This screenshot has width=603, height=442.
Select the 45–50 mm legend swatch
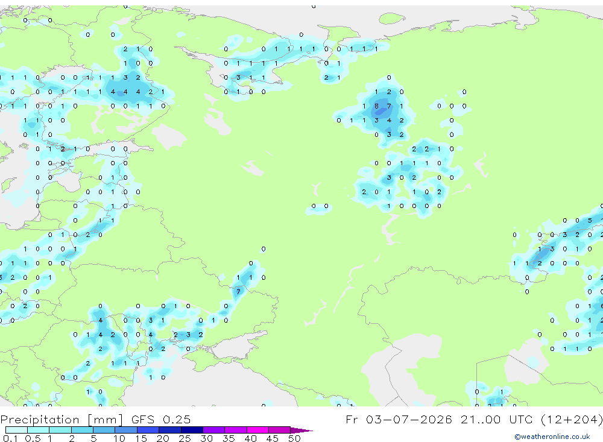(x=279, y=430)
